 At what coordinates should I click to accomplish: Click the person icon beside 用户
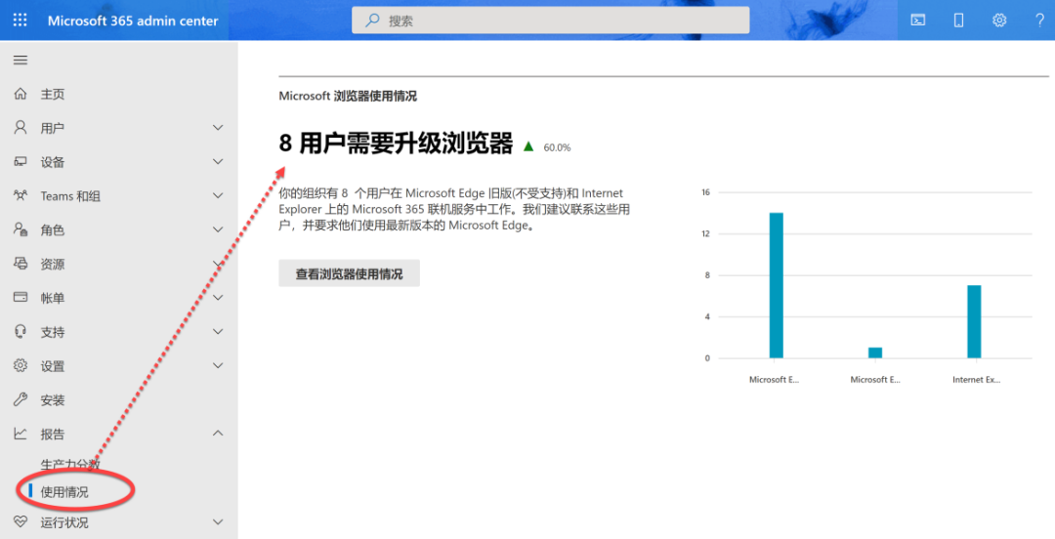(x=21, y=127)
